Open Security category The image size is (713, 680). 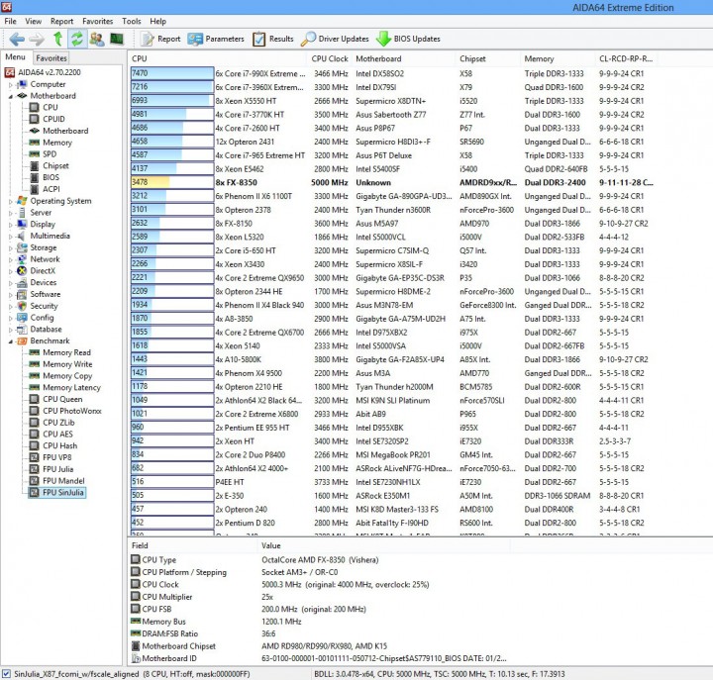pyautogui.click(x=38, y=307)
